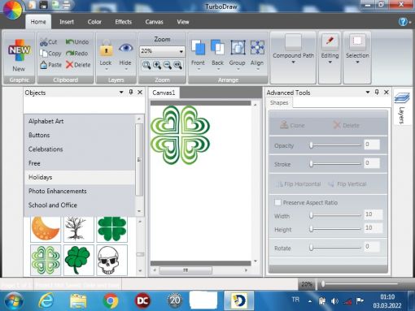Click the Selection tool icon
The width and height of the screenshot is (415, 311).
pos(357,41)
